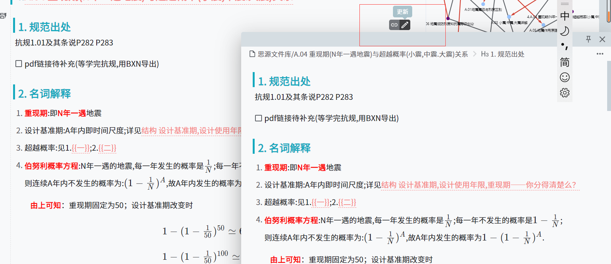Click the red 重现期 term in the preview window
The width and height of the screenshot is (611, 264).
(276, 168)
